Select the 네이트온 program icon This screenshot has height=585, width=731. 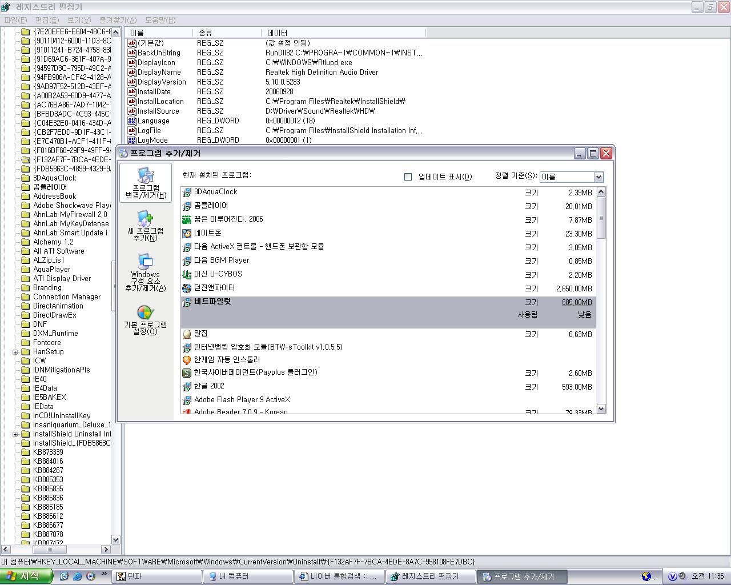[x=187, y=234]
